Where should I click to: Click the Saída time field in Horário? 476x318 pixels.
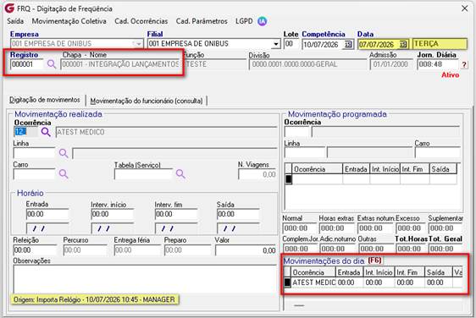(238, 214)
